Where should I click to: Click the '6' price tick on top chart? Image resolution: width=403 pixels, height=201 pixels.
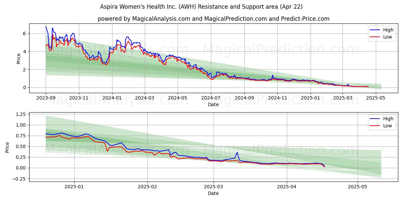(x=25, y=33)
